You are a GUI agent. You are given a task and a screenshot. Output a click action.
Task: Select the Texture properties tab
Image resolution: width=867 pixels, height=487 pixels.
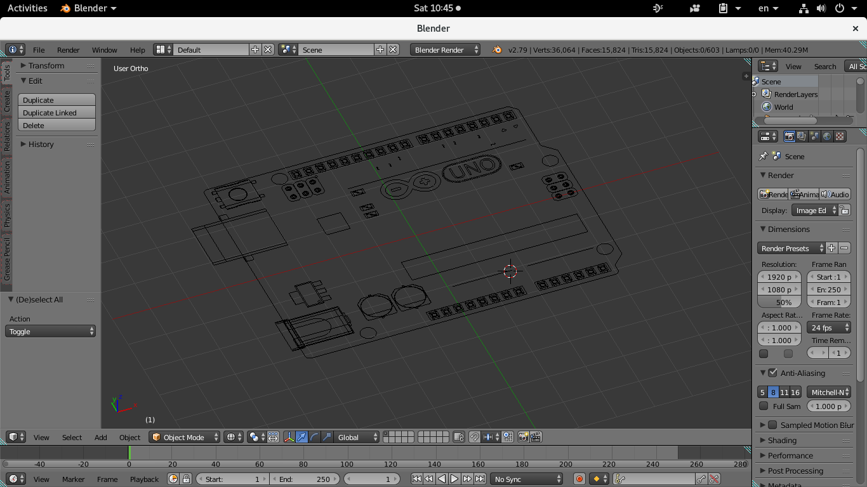pyautogui.click(x=840, y=136)
